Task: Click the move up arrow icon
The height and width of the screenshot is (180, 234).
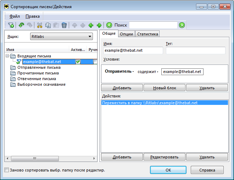Action: tap(74, 25)
